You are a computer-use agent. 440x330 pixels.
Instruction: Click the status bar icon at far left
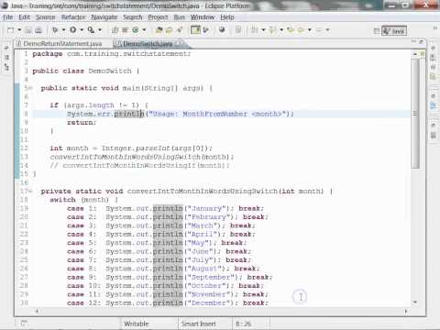[x=24, y=323]
